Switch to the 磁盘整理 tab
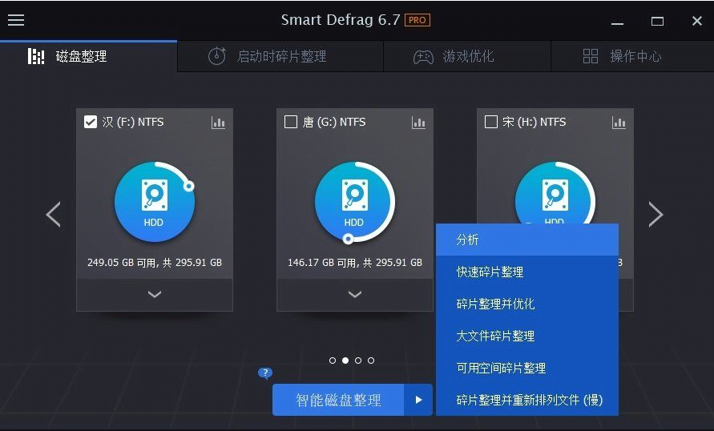714x431 pixels. (88, 56)
